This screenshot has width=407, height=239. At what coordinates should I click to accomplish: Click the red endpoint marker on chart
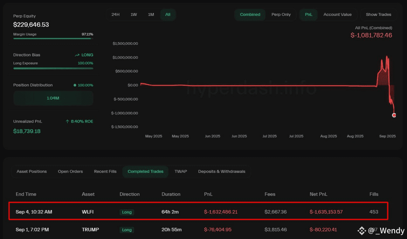click(394, 115)
